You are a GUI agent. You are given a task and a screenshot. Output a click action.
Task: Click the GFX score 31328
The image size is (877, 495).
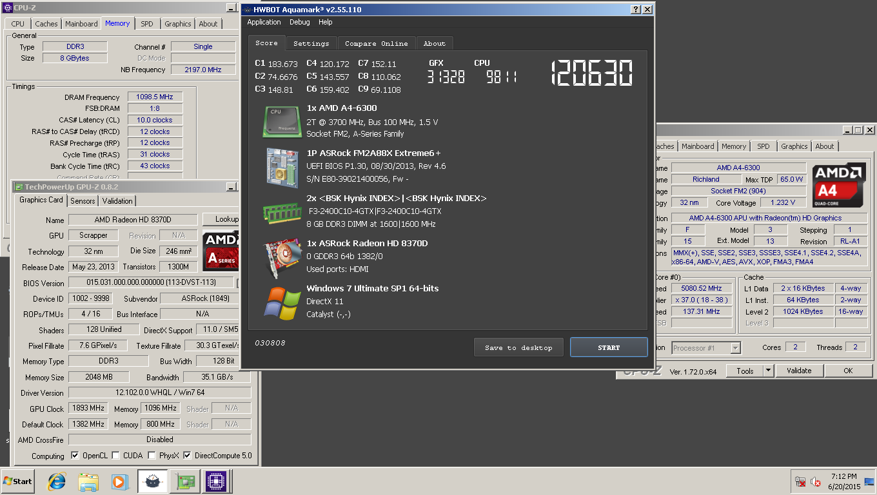pyautogui.click(x=446, y=77)
